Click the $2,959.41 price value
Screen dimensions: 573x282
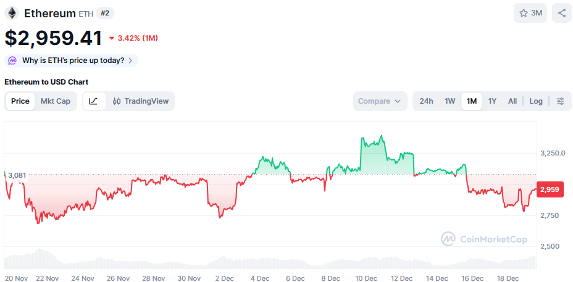coord(53,38)
